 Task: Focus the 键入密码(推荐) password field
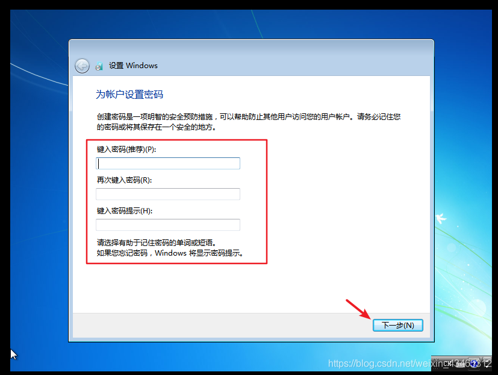[x=168, y=163]
